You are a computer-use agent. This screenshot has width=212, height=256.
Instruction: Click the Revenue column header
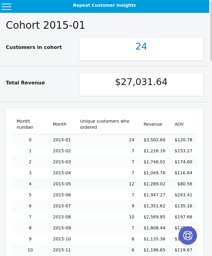click(x=153, y=124)
